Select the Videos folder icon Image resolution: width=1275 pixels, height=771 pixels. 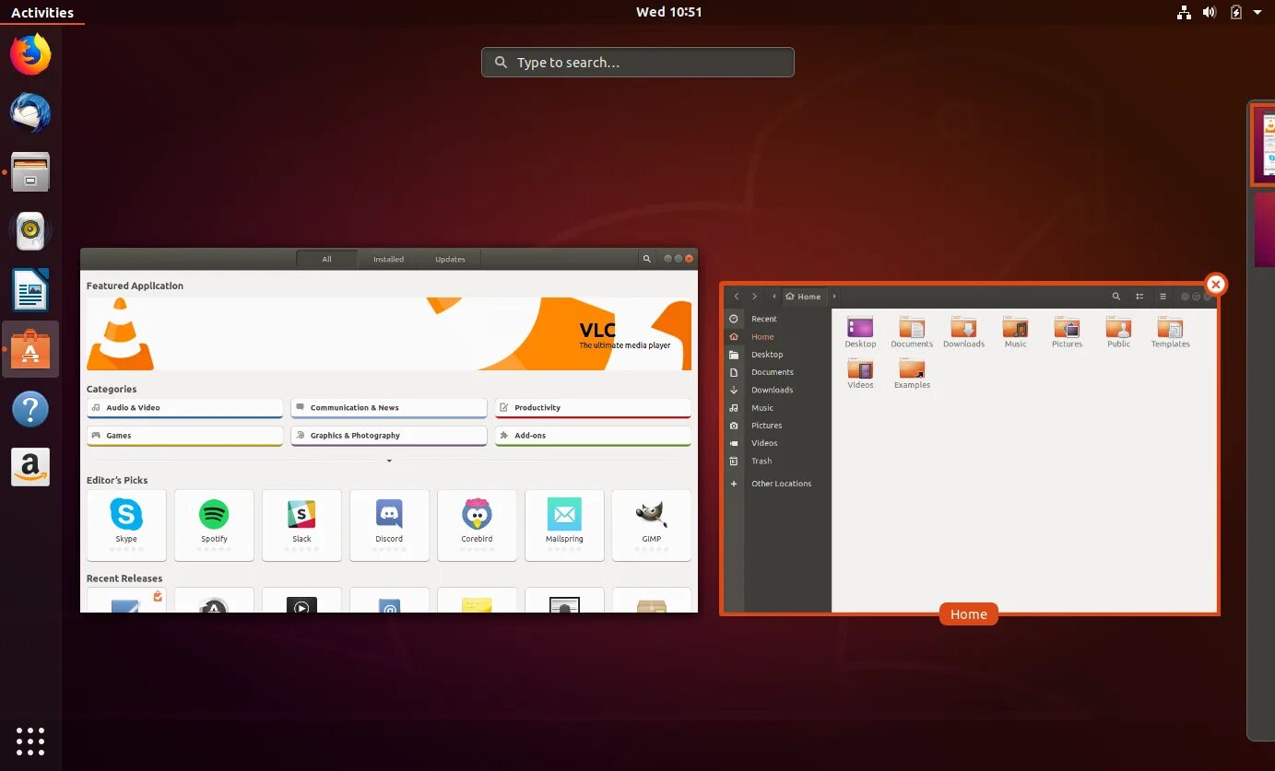860,373
